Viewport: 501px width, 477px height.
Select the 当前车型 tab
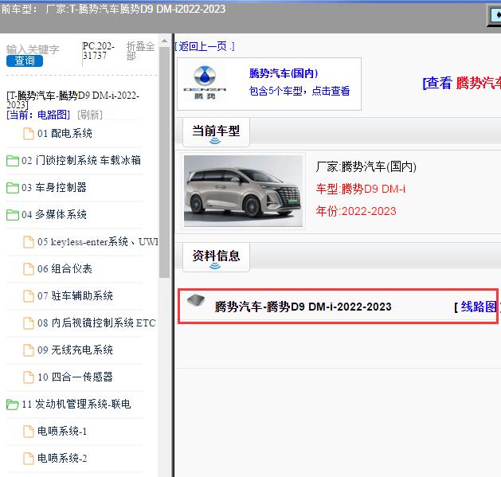click(x=216, y=132)
